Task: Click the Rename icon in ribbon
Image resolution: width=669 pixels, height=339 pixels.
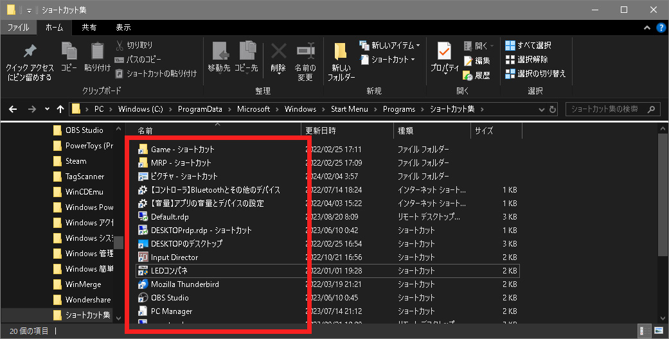Action: 305,52
